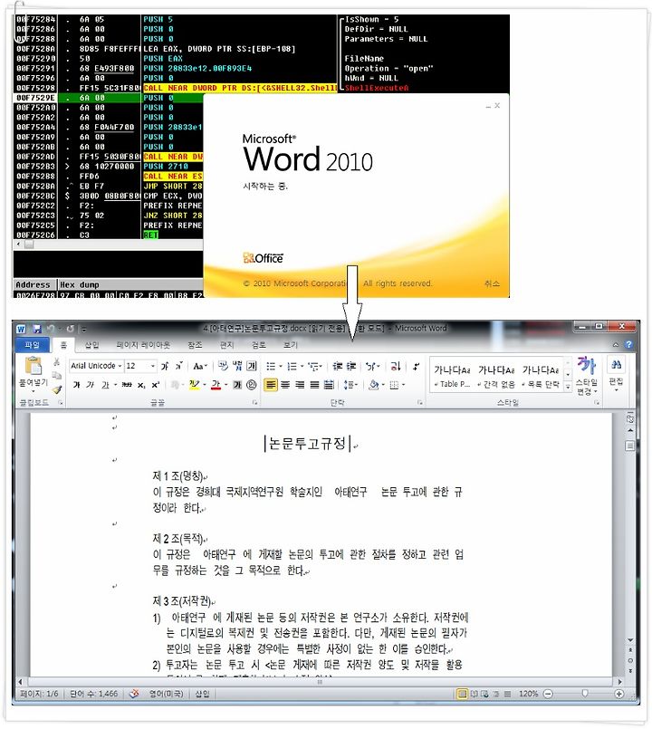Open the File (파일) tab
The height and width of the screenshot is (729, 652).
coord(33,344)
